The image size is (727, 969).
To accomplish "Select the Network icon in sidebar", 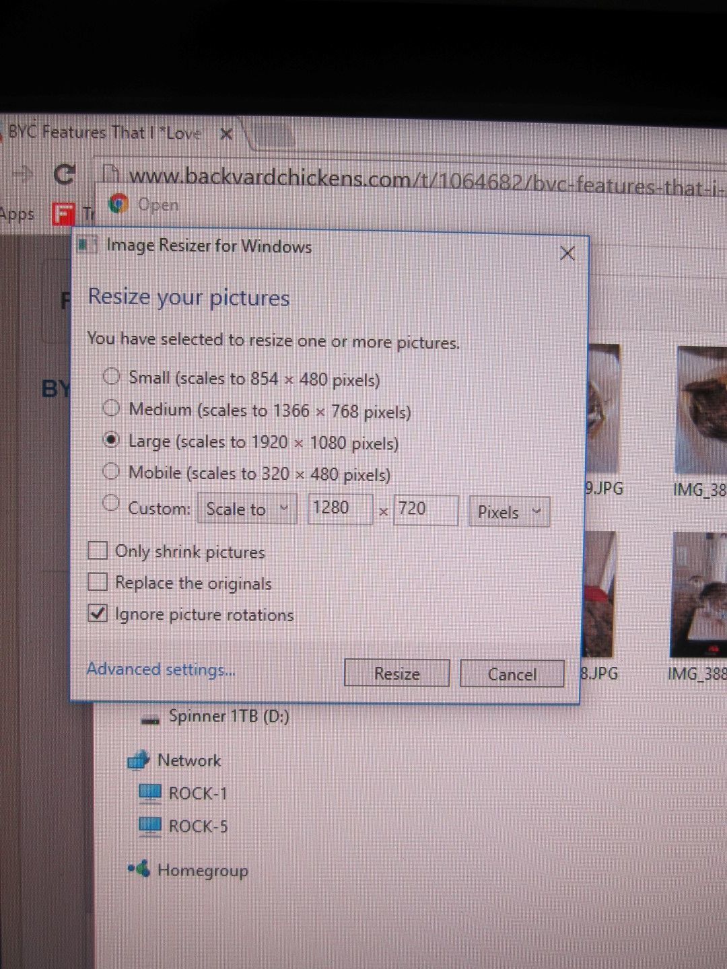I will [138, 760].
